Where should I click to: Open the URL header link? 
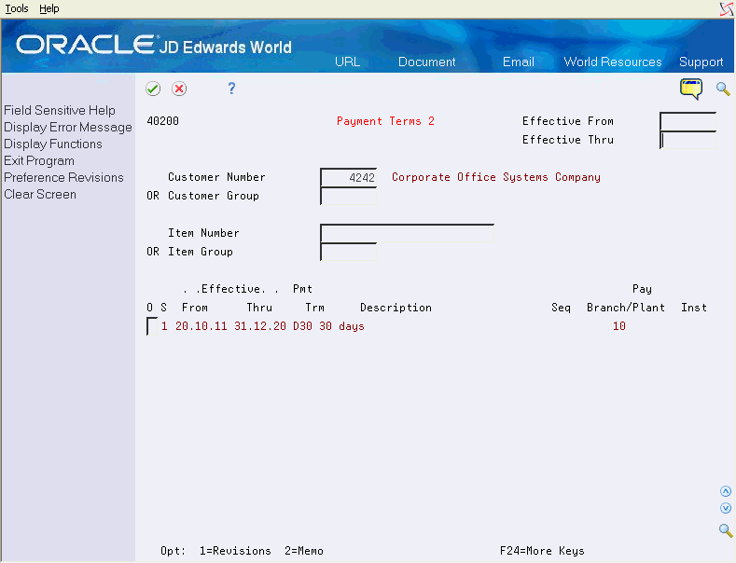(347, 62)
